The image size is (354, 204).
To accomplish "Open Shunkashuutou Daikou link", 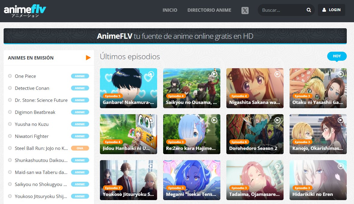I will click(x=41, y=160).
